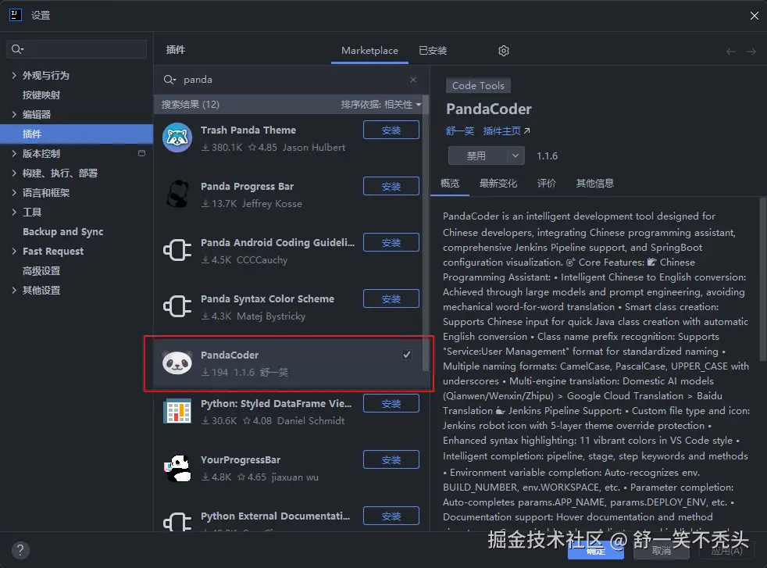Install Panda Android Coding Guidelines plugin
The height and width of the screenshot is (568, 767).
point(391,243)
